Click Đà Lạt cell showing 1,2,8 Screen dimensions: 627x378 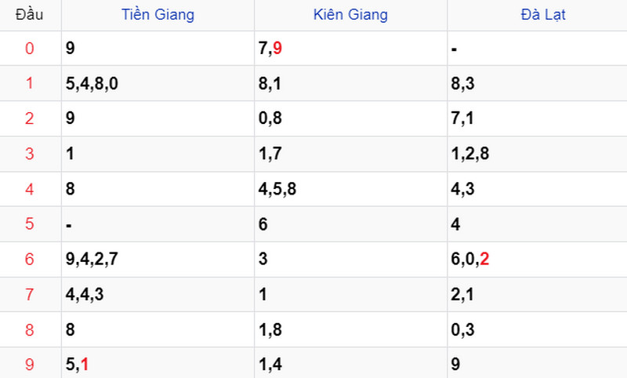(x=537, y=154)
